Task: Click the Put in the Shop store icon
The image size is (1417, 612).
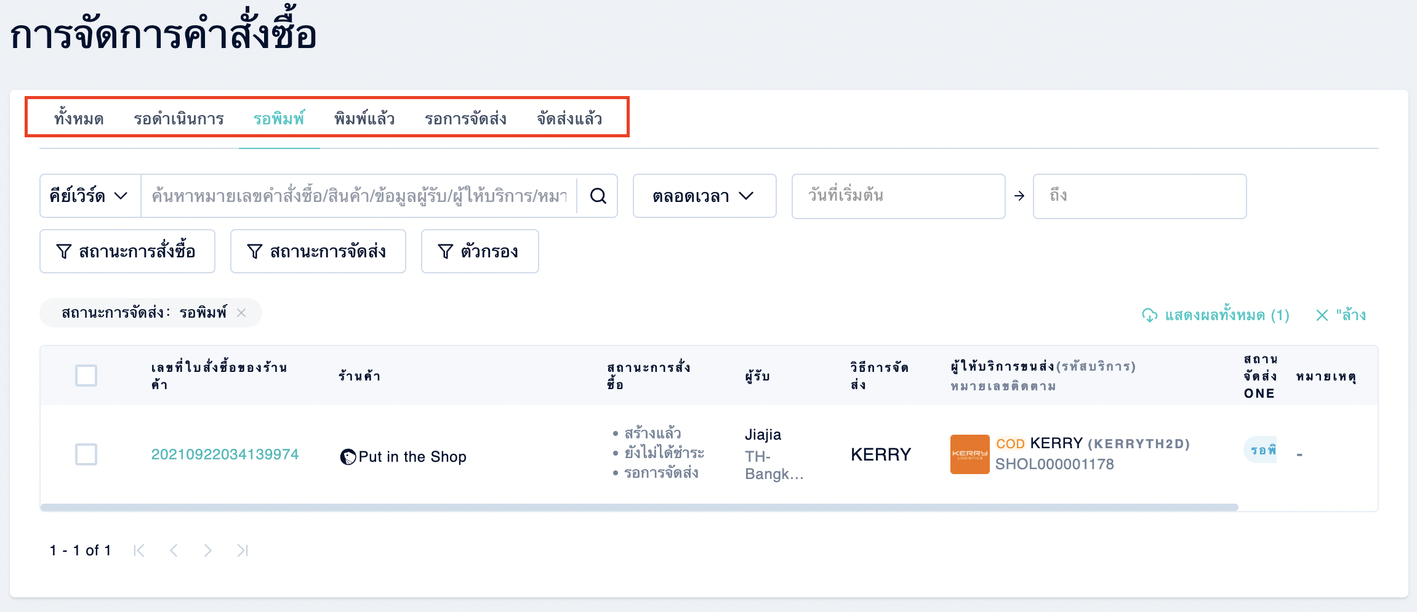Action: tap(348, 457)
